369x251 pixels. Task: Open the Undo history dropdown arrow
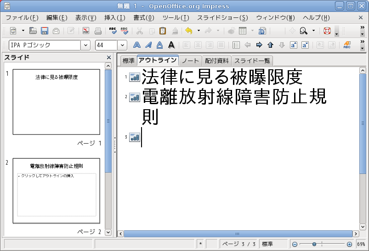[199, 31]
